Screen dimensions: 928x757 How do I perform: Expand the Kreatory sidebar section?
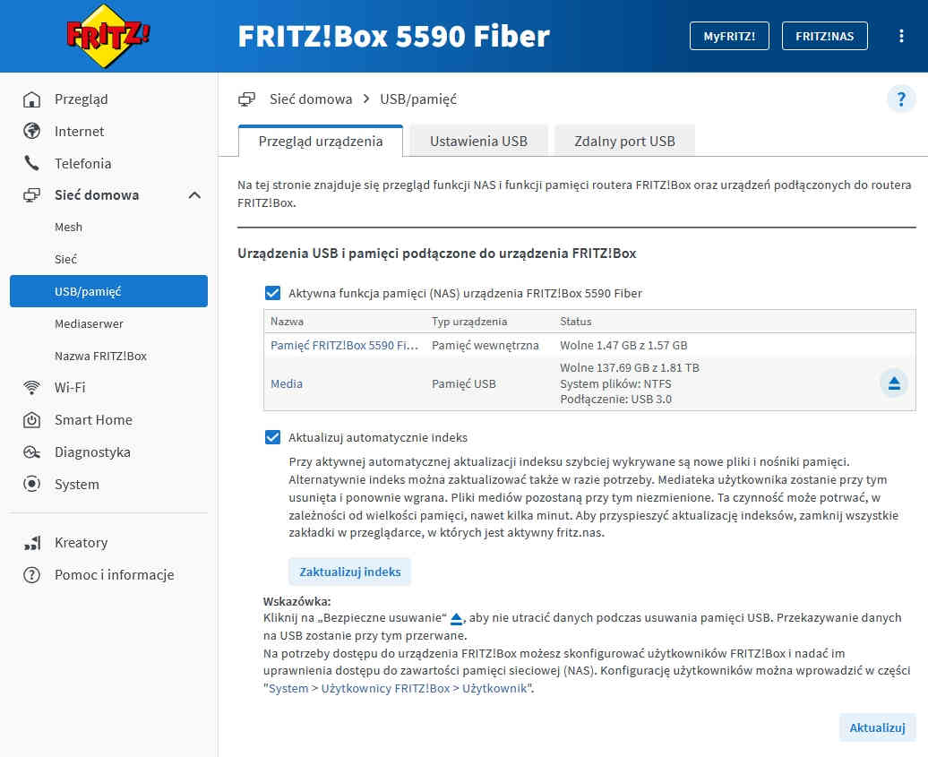click(x=81, y=543)
